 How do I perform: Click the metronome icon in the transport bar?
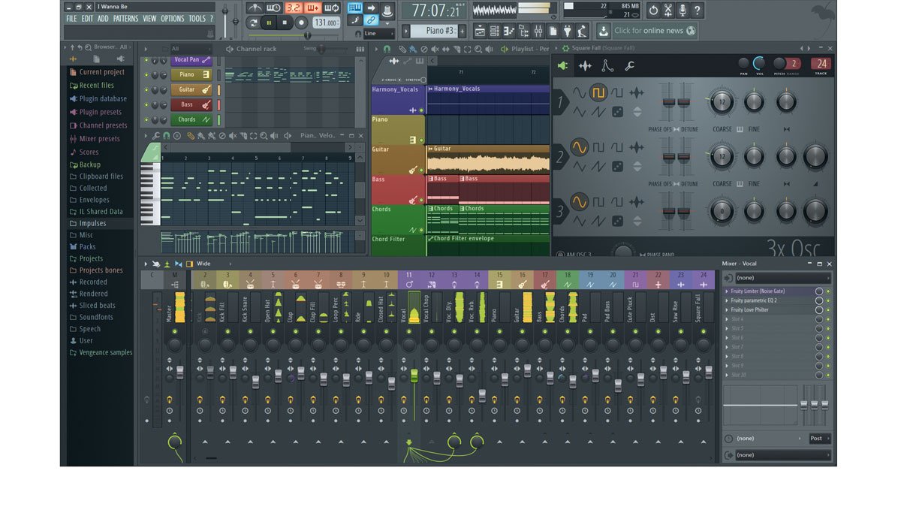point(255,8)
